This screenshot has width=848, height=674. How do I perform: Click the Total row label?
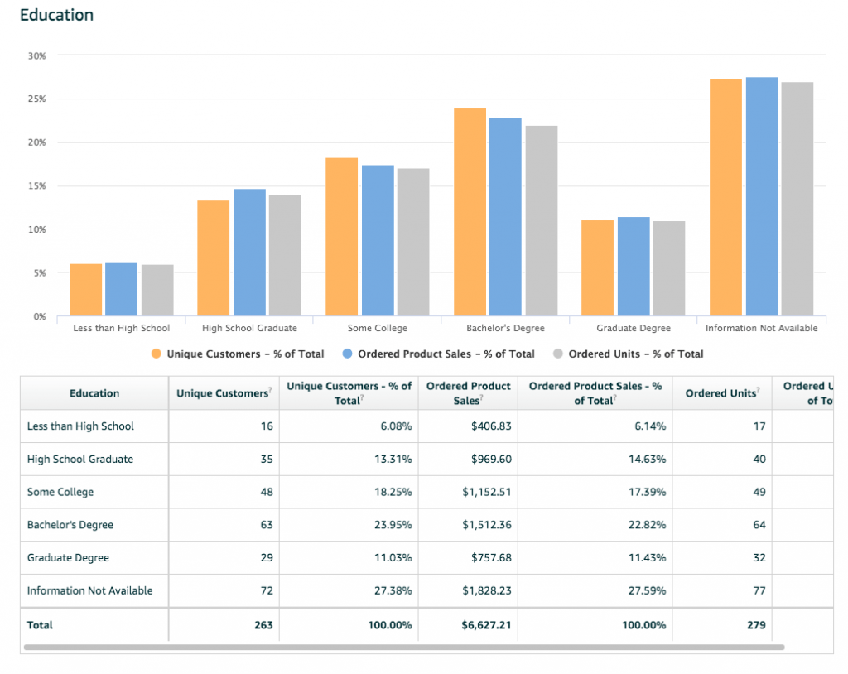[x=40, y=625]
